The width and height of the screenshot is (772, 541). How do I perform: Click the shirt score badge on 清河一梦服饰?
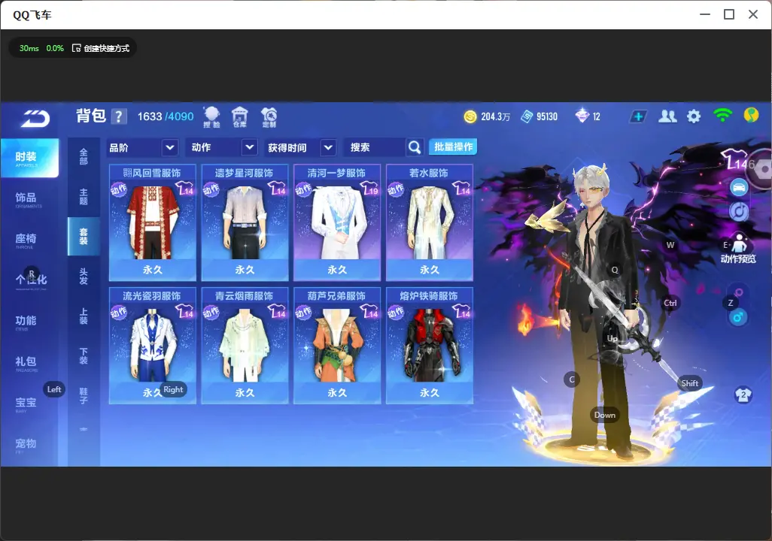(369, 188)
